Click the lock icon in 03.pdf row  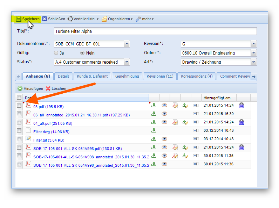(x=241, y=105)
